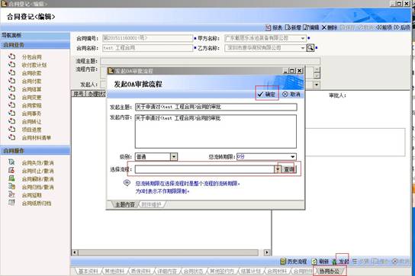Go to previous record with 前项
The image size is (415, 276).
pyautogui.click(x=384, y=27)
